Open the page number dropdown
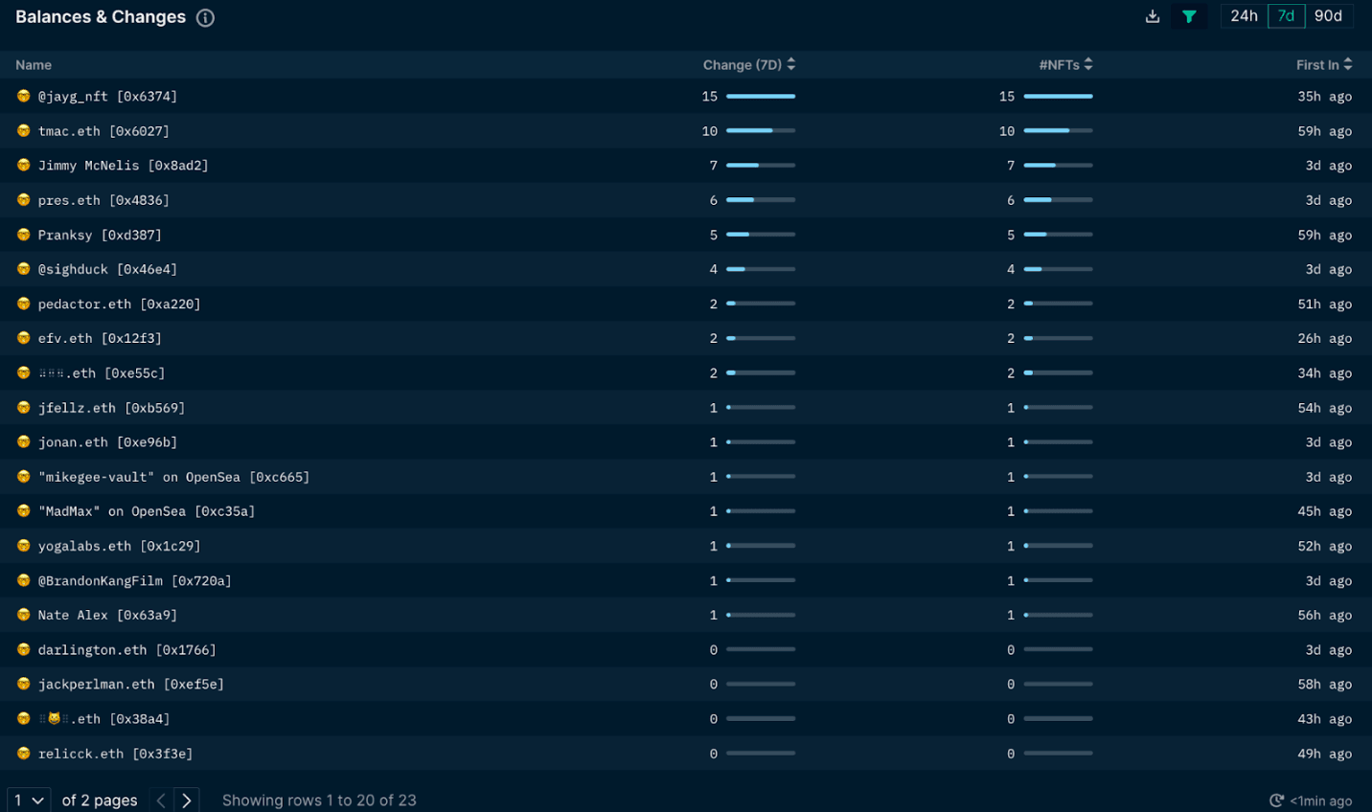Image resolution: width=1372 pixels, height=812 pixels. tap(27, 800)
